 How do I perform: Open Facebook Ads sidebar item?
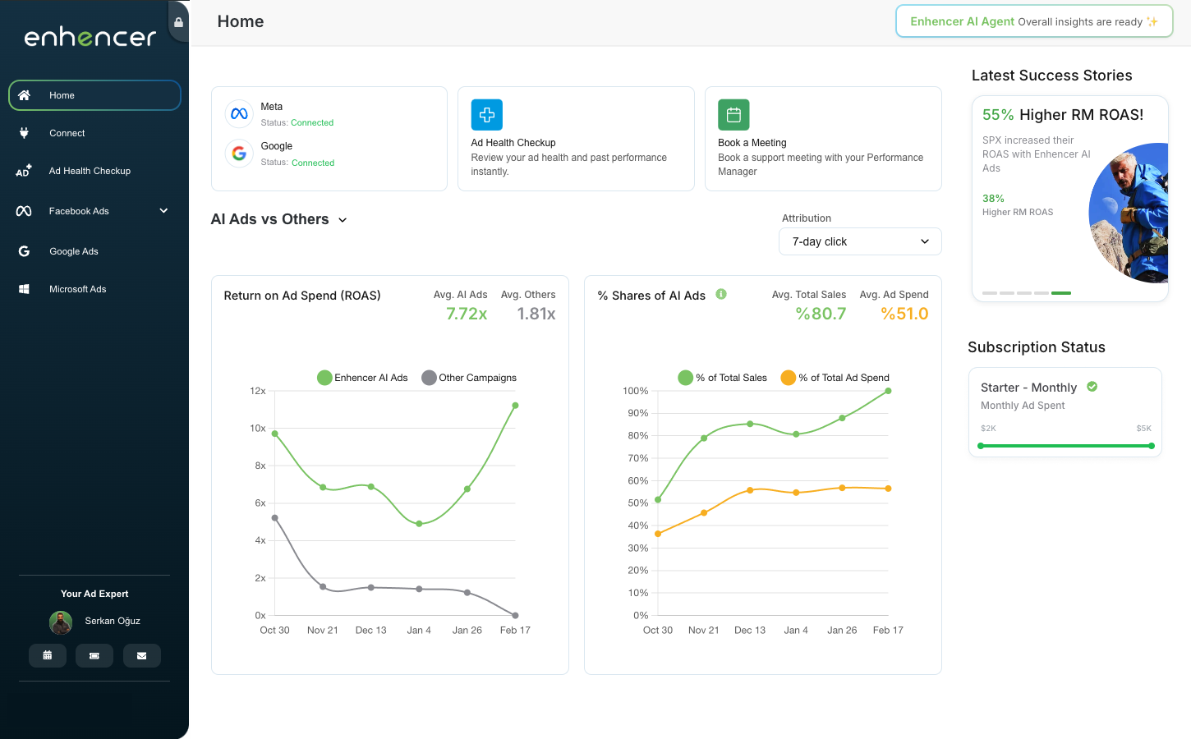point(94,211)
